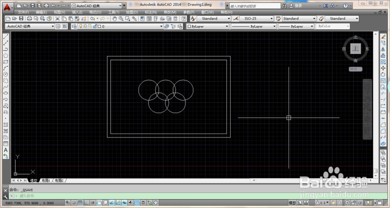Open the ByLayer color control swatch

click(x=207, y=26)
